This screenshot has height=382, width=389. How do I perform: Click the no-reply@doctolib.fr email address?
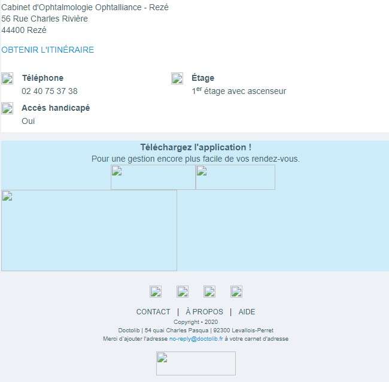pos(196,339)
